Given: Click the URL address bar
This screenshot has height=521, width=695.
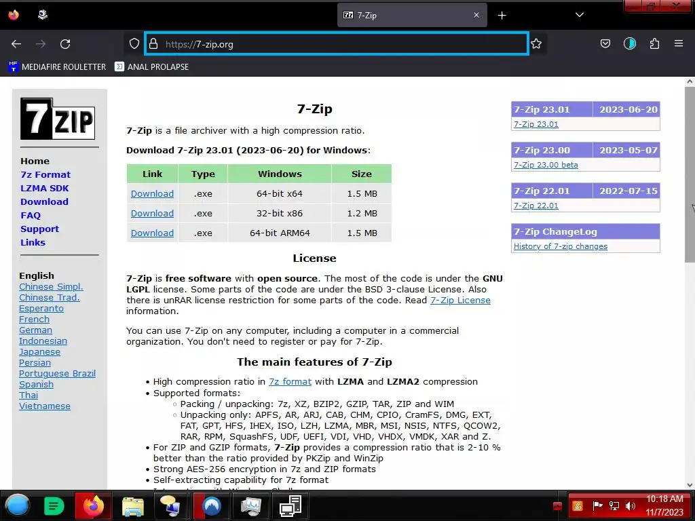Looking at the screenshot, I should tap(337, 44).
